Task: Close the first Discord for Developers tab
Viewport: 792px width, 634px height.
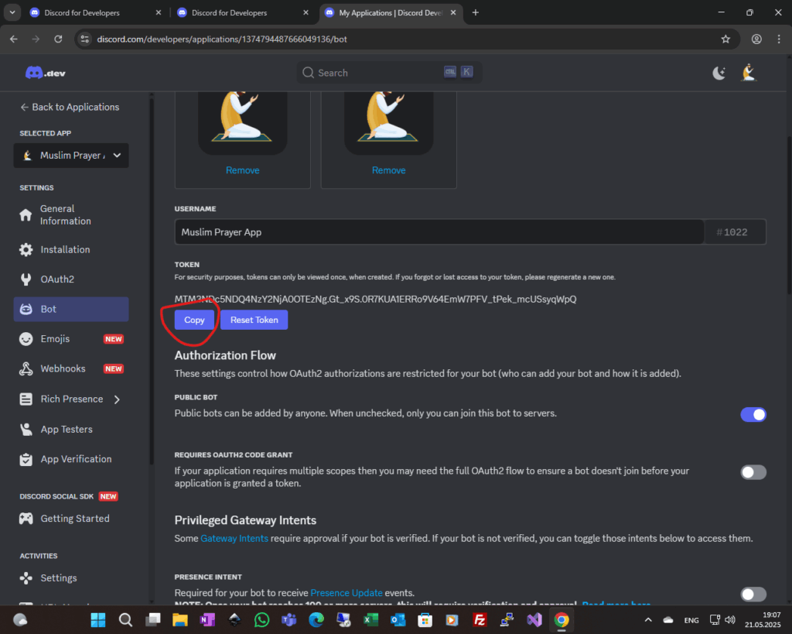Action: click(158, 12)
